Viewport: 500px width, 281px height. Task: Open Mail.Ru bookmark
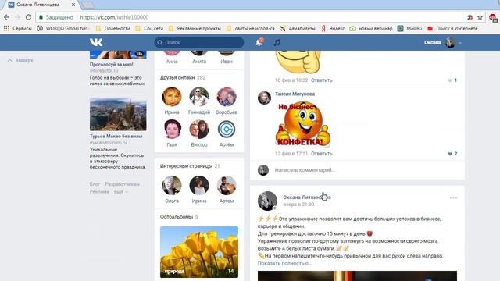[409, 28]
